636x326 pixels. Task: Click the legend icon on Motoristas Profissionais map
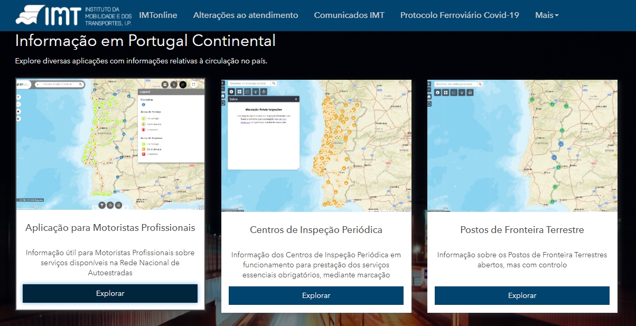[183, 84]
